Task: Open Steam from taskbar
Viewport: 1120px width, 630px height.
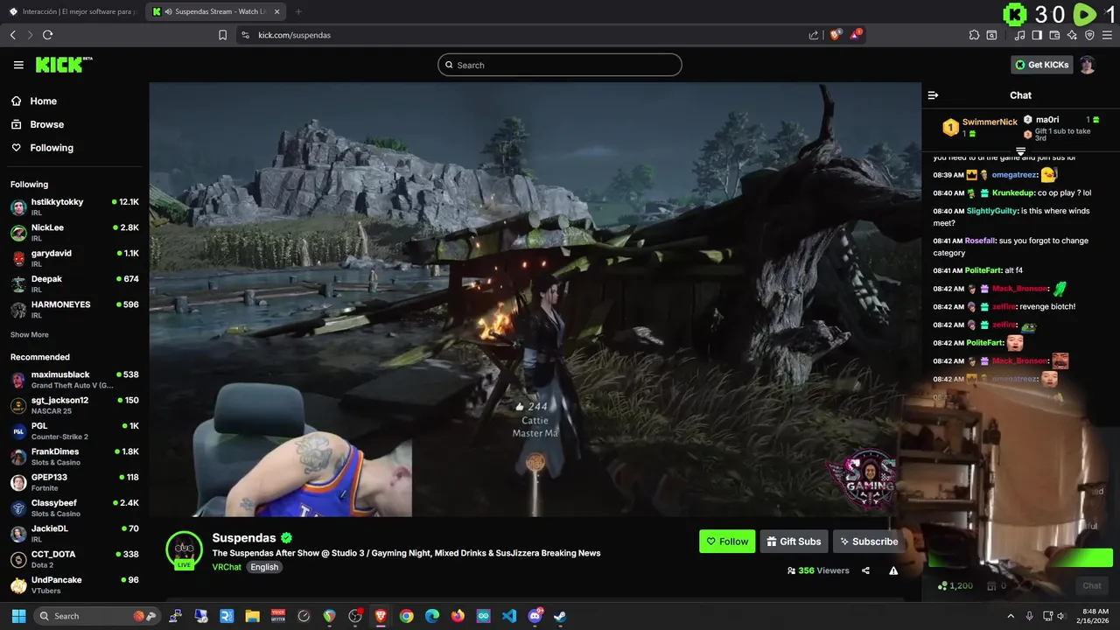Action: click(560, 616)
